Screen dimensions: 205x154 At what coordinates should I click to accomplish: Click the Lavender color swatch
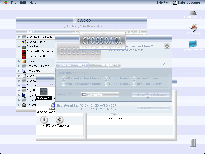pos(84,94)
